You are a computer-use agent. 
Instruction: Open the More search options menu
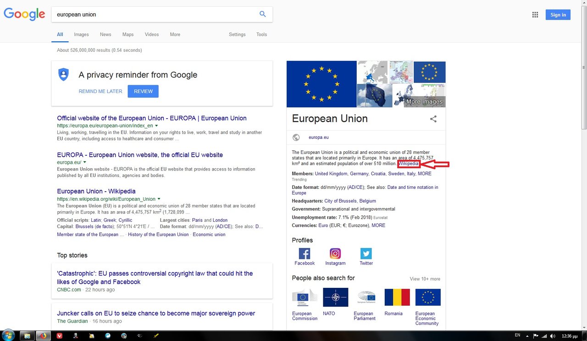(x=175, y=34)
